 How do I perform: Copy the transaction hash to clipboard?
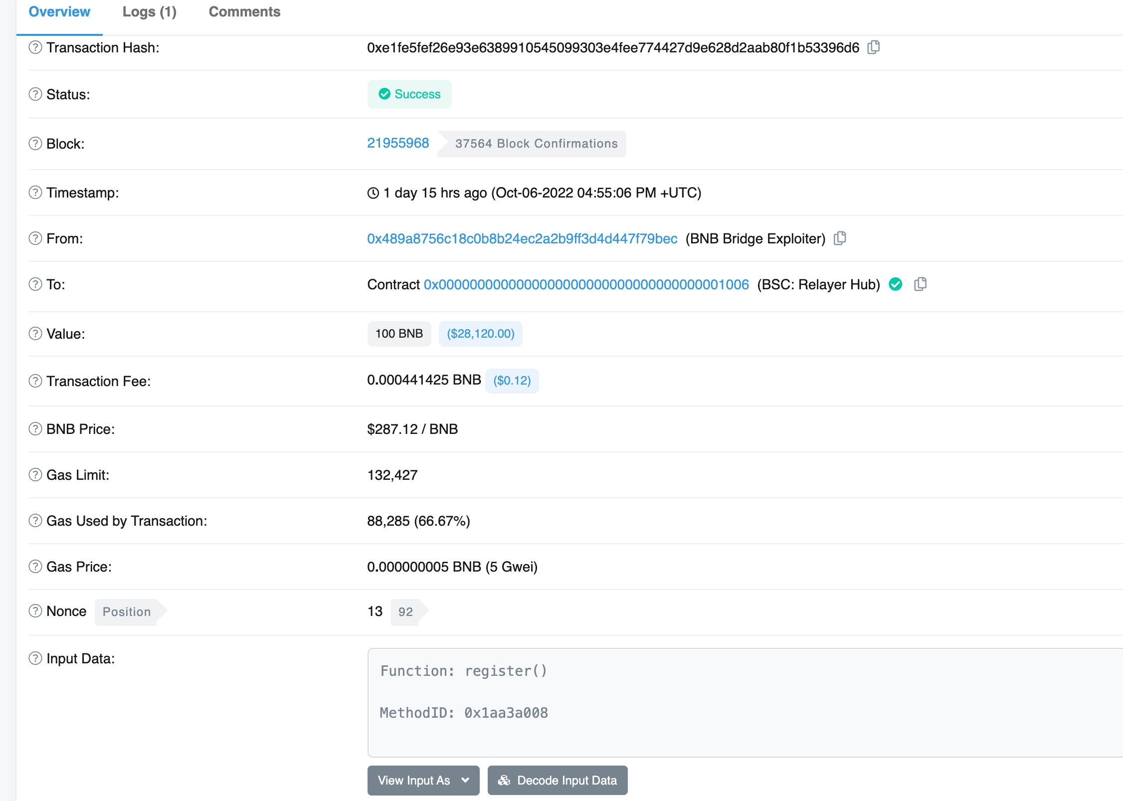point(873,47)
